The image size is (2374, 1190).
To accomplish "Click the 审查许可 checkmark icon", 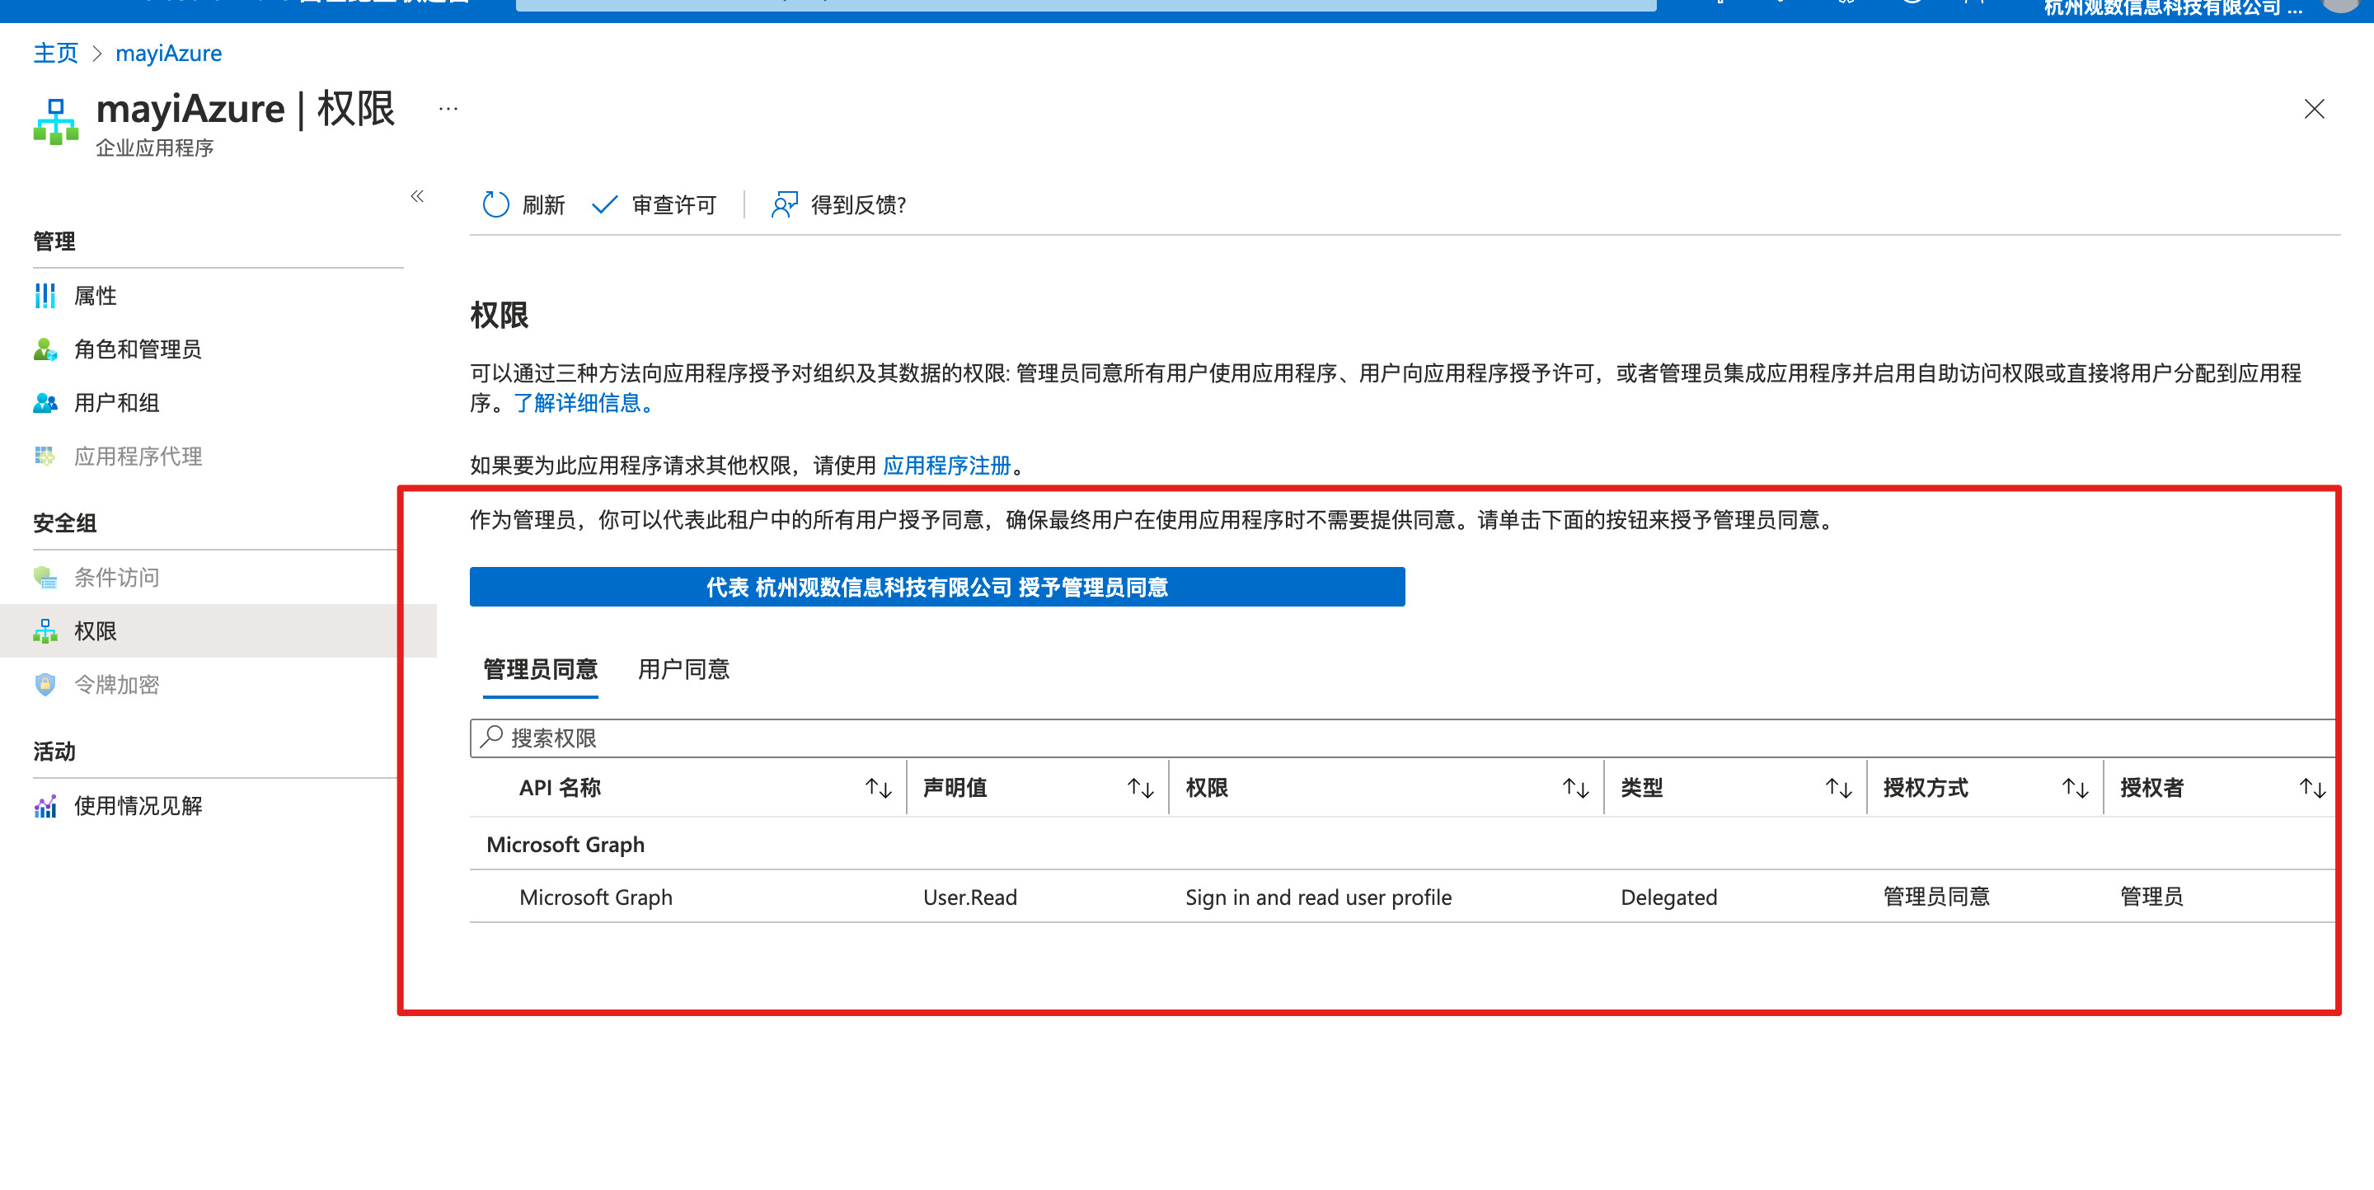I will coord(603,204).
